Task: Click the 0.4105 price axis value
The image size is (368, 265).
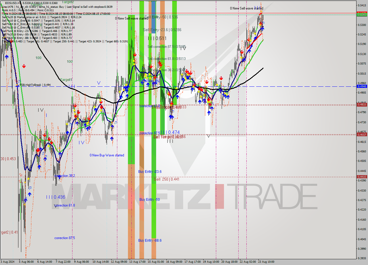Action: coord(362,229)
